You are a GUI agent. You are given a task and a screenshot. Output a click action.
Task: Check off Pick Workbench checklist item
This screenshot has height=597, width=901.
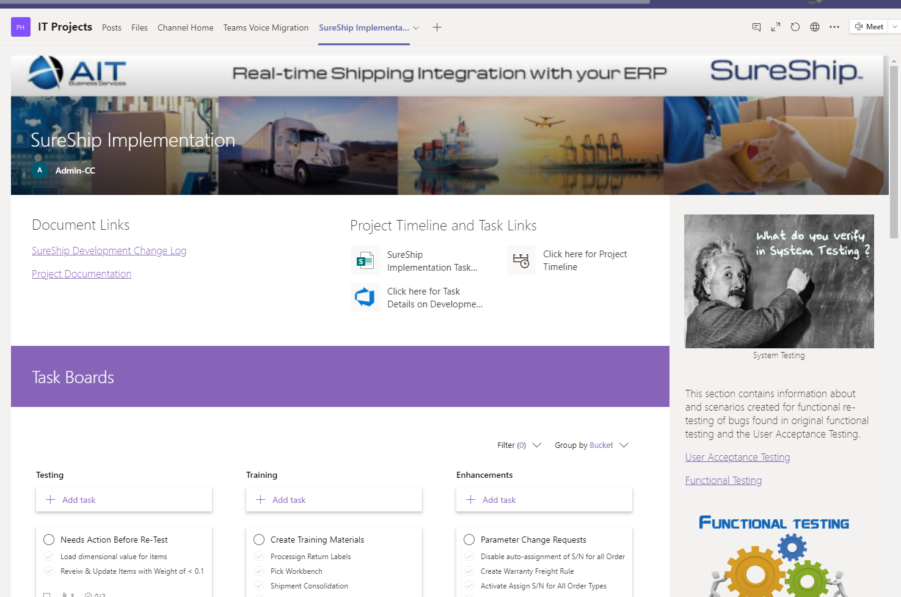(259, 571)
